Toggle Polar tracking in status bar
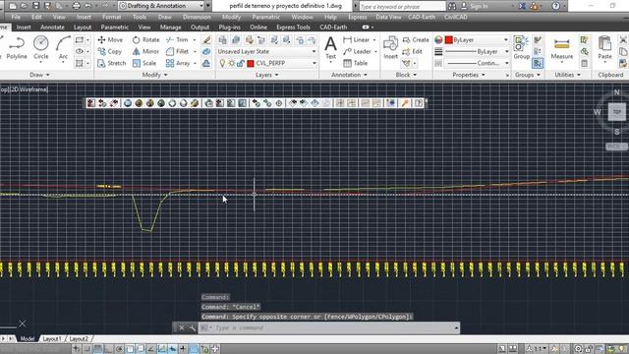The height and width of the screenshot is (354, 629). 119,349
